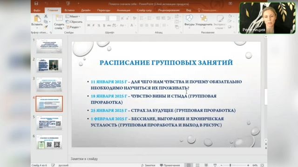
Task: Switch to the Анимация tab
Action: 123,10
